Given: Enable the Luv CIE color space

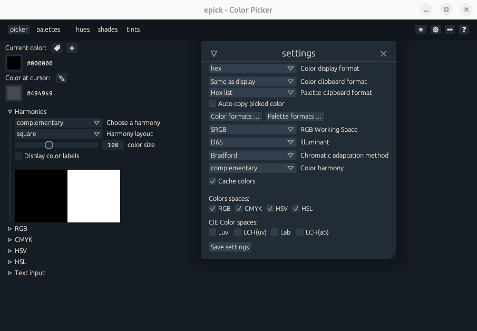Looking at the screenshot, I should 212,232.
